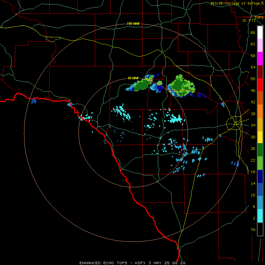This screenshot has height=265, width=265.
Task: Click the medium blue 10-14 kft swatch
Action: pos(260,189)
